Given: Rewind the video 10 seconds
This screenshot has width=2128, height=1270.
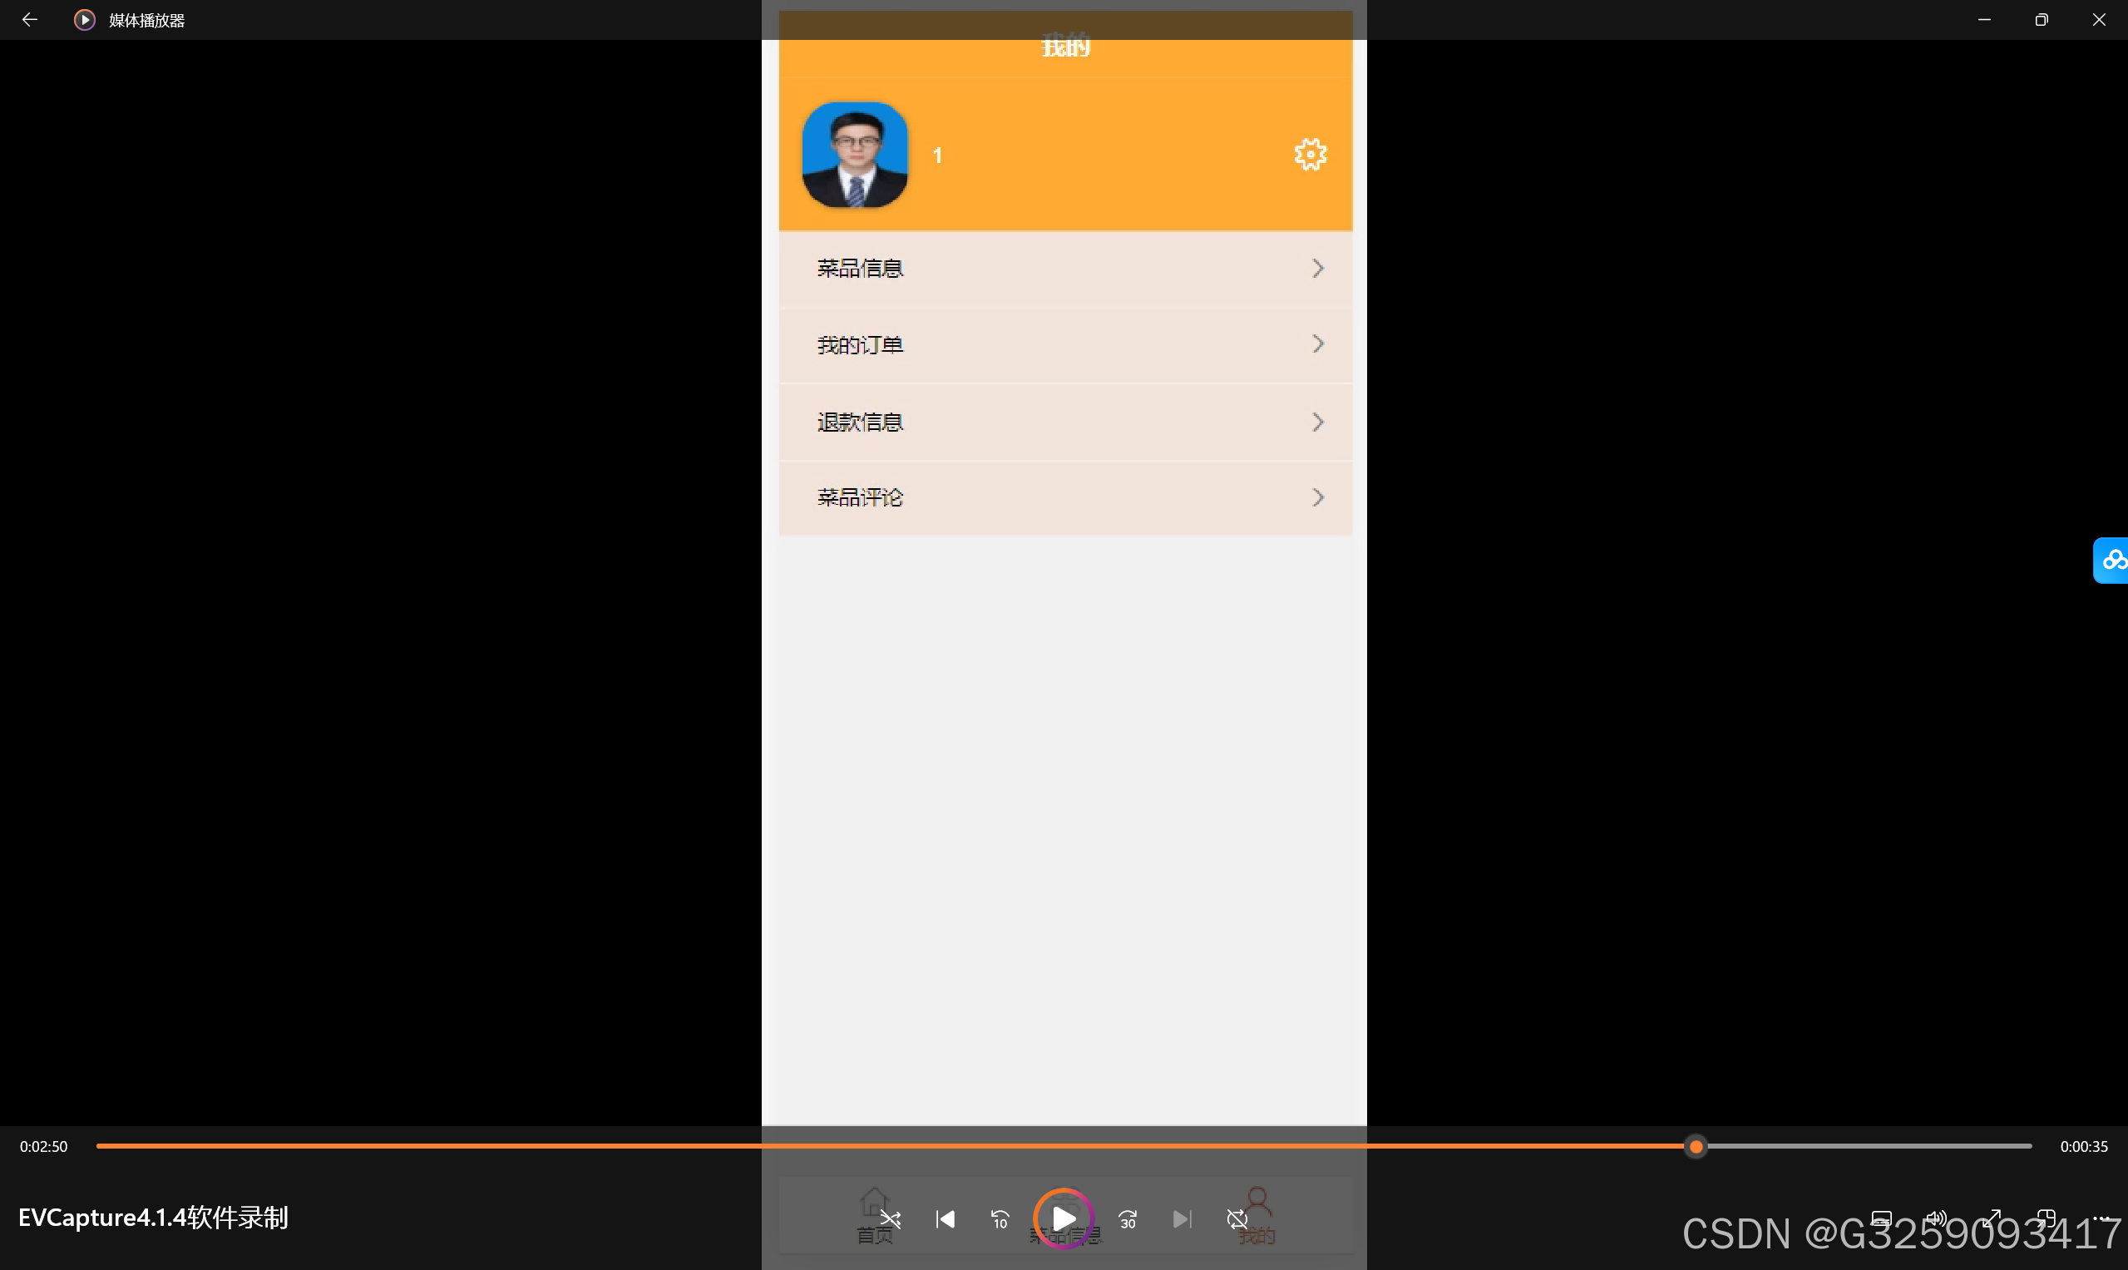Looking at the screenshot, I should point(1000,1218).
